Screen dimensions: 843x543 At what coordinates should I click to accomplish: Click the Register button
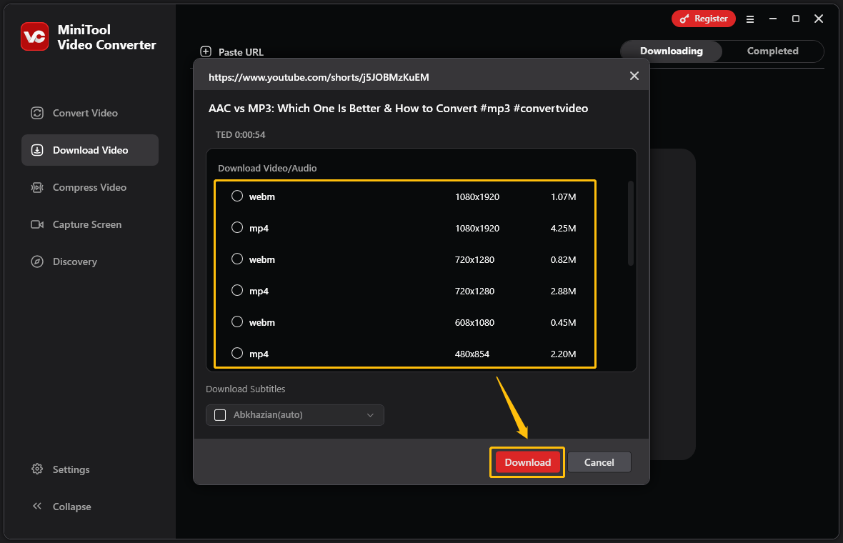click(703, 19)
